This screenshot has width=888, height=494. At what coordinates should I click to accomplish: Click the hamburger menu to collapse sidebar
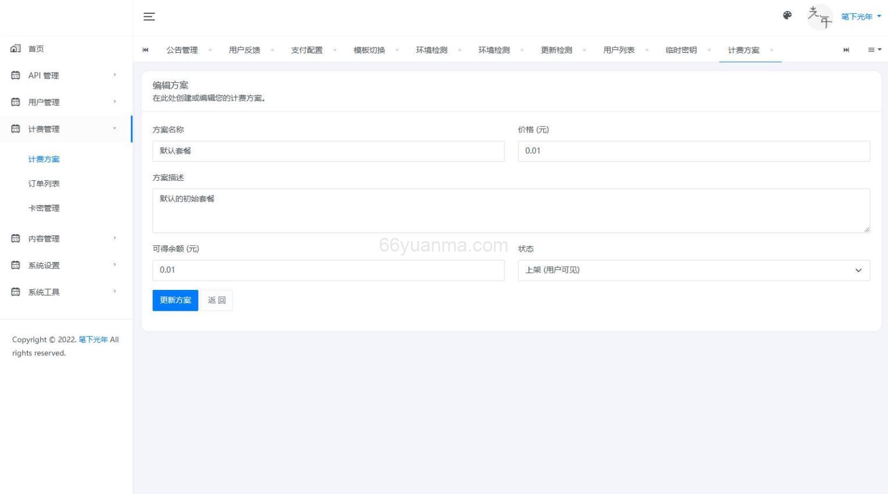click(x=149, y=17)
